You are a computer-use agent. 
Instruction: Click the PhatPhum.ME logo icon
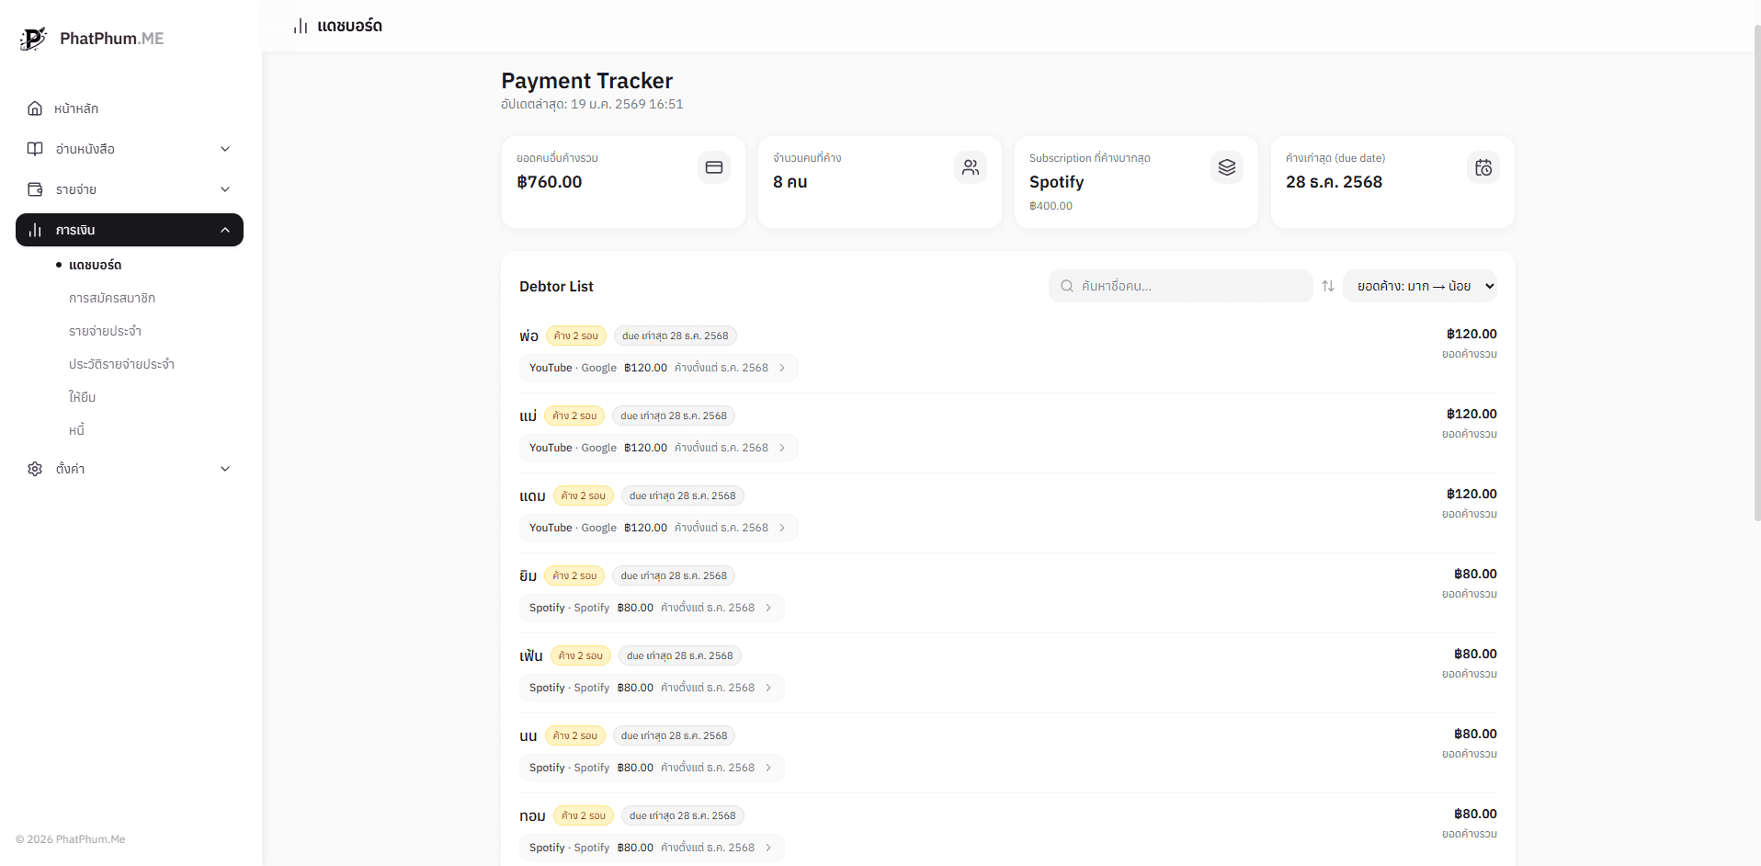(33, 39)
